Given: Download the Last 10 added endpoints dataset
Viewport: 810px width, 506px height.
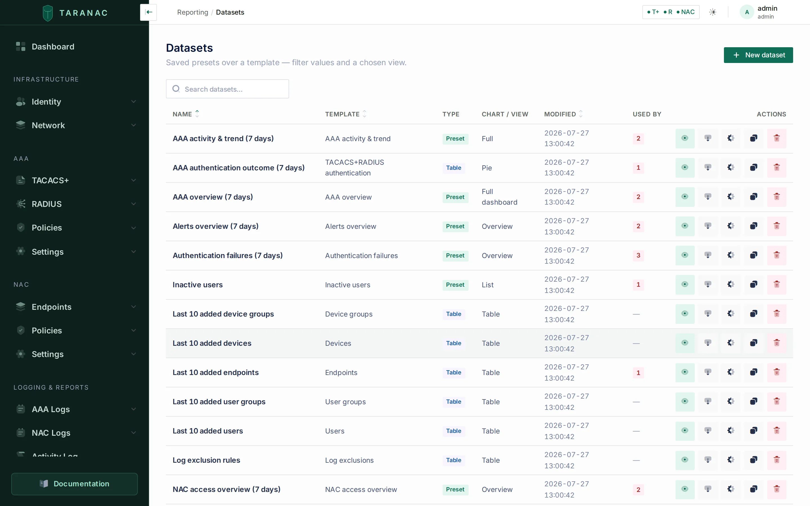Looking at the screenshot, I should point(708,372).
